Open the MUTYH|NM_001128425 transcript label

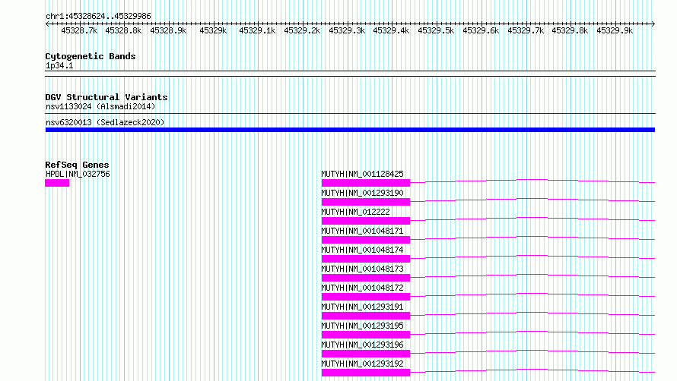[362, 174]
